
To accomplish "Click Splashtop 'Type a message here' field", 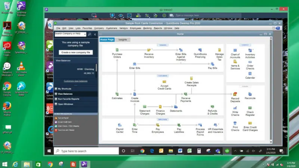I will [208, 15].
